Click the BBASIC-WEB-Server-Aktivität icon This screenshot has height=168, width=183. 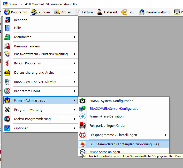pos(7,82)
